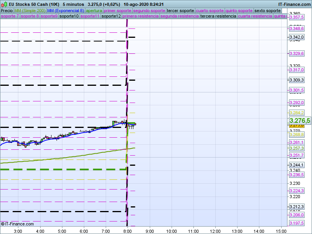Select the tercera resistencia label
Screen dimensions: 312x234
pos(218,16)
